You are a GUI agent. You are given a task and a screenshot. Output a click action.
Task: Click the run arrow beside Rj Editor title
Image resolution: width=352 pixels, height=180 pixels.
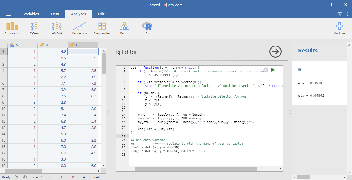(275, 52)
